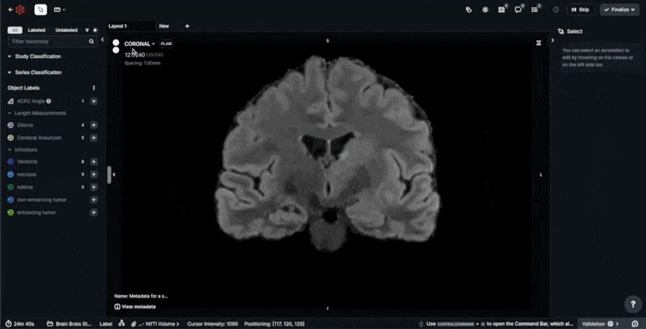
Task: Open workflow hierarchy icon in status bar
Action: [122, 323]
